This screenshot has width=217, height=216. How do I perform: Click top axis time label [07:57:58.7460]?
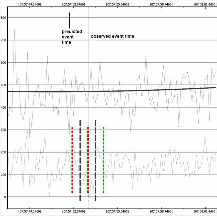tap(161, 4)
